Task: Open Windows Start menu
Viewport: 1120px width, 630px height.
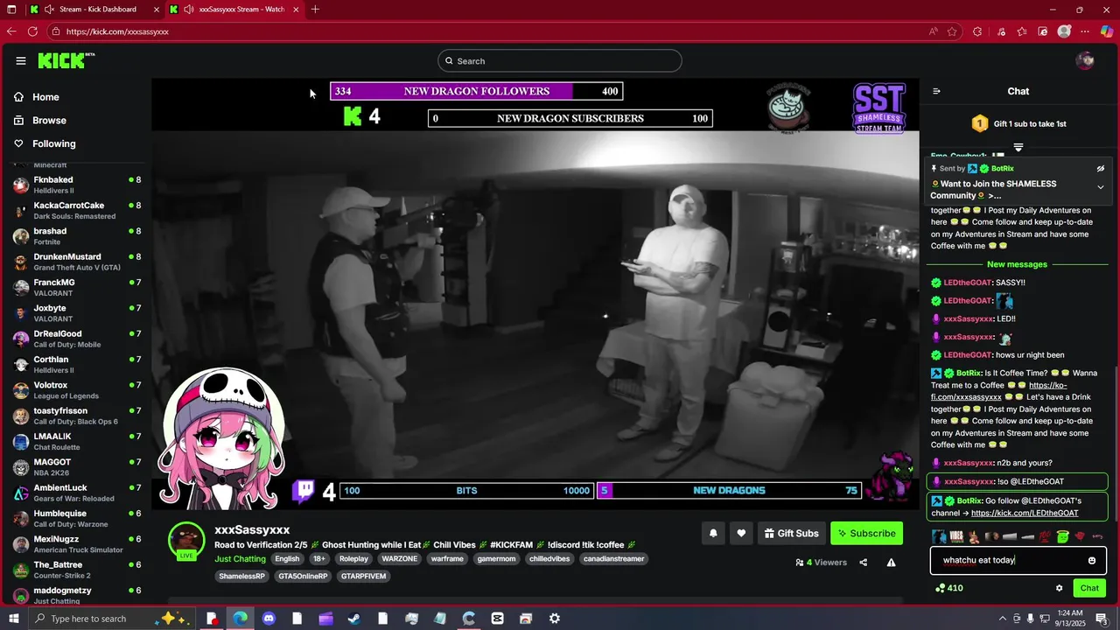Action: click(12, 619)
